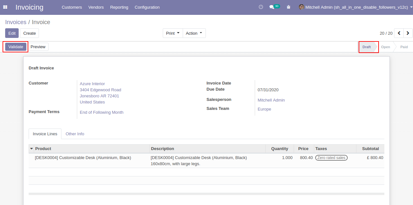
Task: Open the Action dropdown
Action: (x=194, y=33)
